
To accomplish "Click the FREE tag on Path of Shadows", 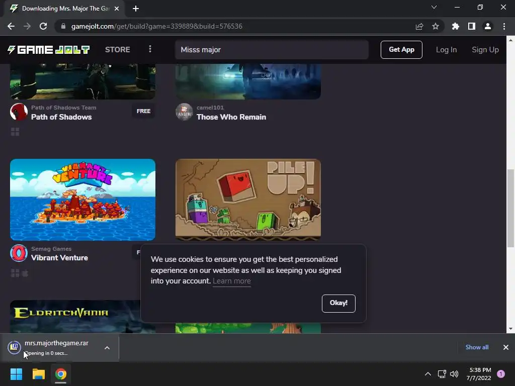I will coord(143,111).
